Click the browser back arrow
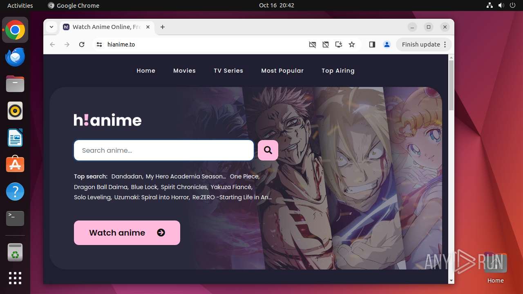 [52, 45]
